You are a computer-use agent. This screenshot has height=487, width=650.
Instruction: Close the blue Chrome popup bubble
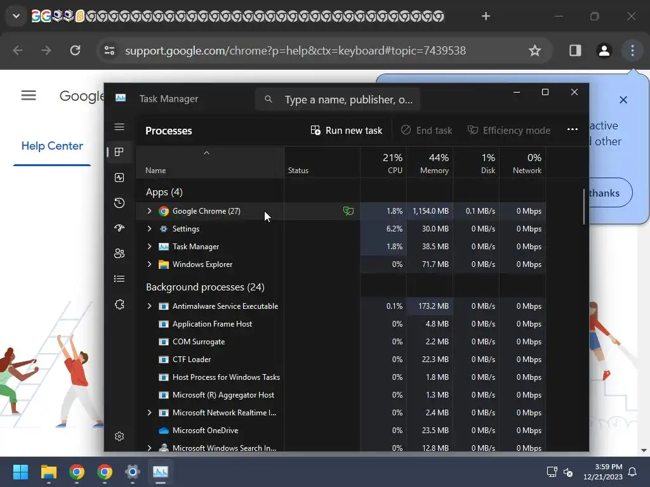click(x=623, y=100)
